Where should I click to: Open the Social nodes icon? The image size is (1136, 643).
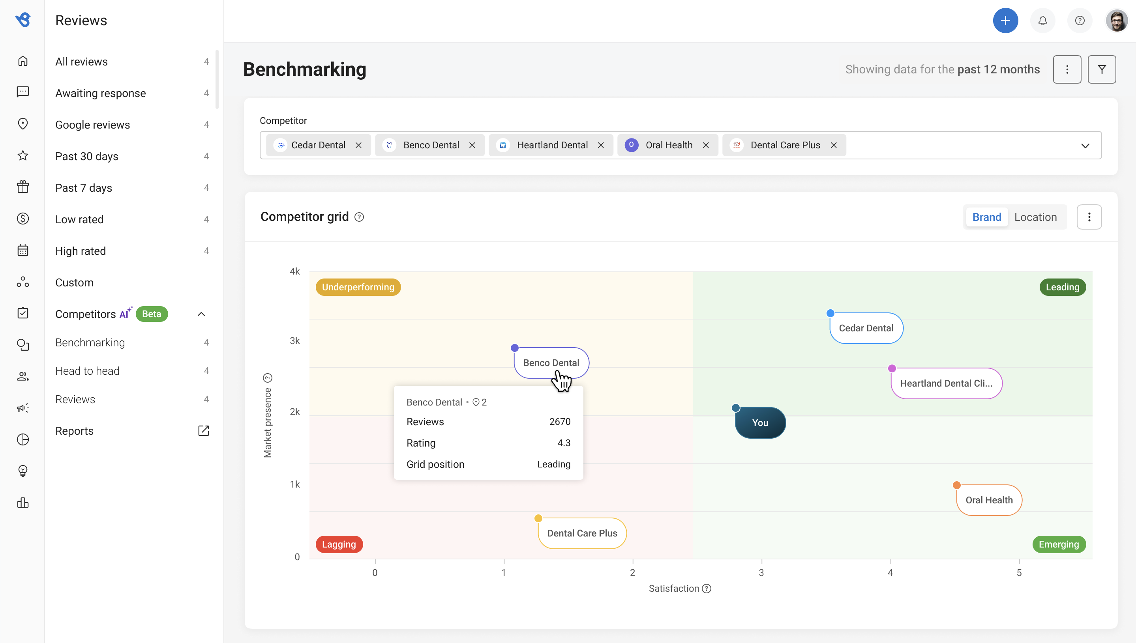pyautogui.click(x=22, y=282)
